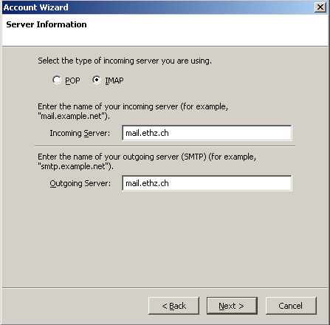Click the 'Select the type of incoming server' text
The image size is (330, 325).
point(125,61)
